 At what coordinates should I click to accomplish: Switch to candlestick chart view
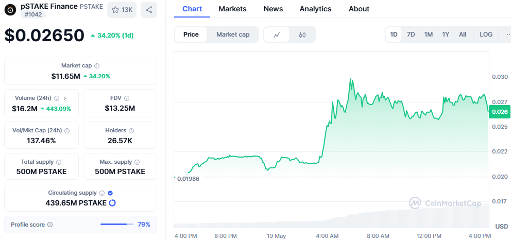302,35
